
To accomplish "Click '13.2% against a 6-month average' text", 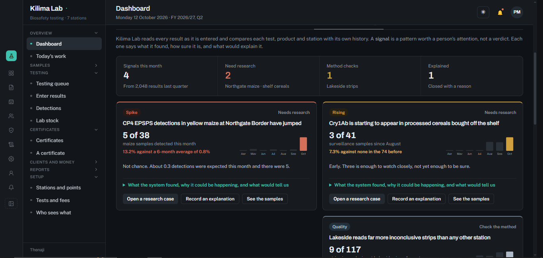I will (x=167, y=152).
